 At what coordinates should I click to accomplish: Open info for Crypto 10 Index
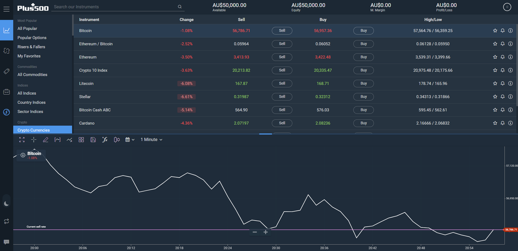click(511, 70)
